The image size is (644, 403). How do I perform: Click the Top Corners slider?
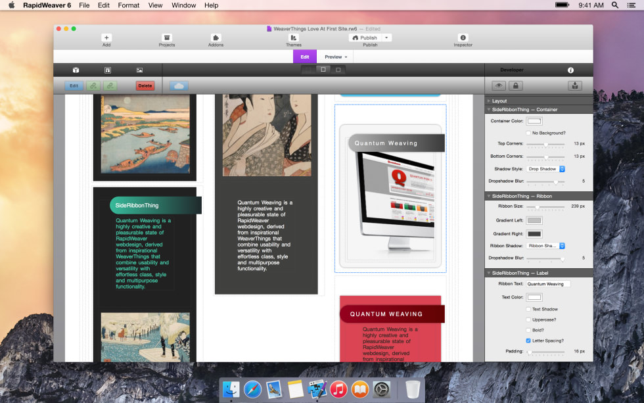point(545,144)
